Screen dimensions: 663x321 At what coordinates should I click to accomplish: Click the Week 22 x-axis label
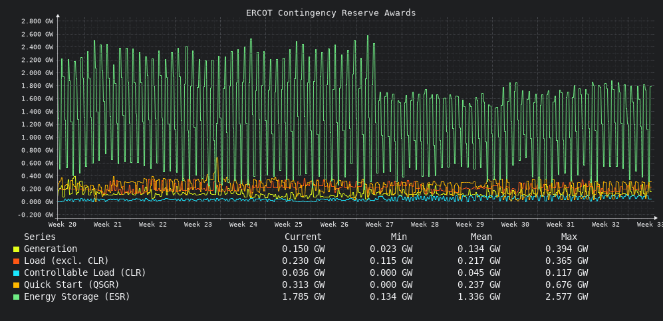tap(153, 225)
